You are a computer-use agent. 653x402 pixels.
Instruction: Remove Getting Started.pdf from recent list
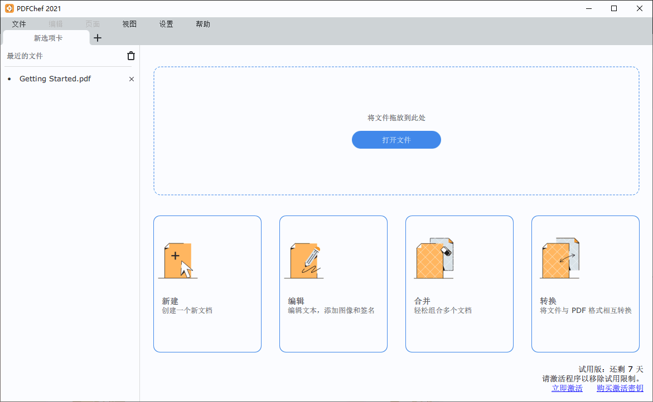132,79
